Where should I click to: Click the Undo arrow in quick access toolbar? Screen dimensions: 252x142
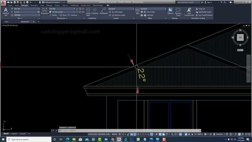pos(30,2)
